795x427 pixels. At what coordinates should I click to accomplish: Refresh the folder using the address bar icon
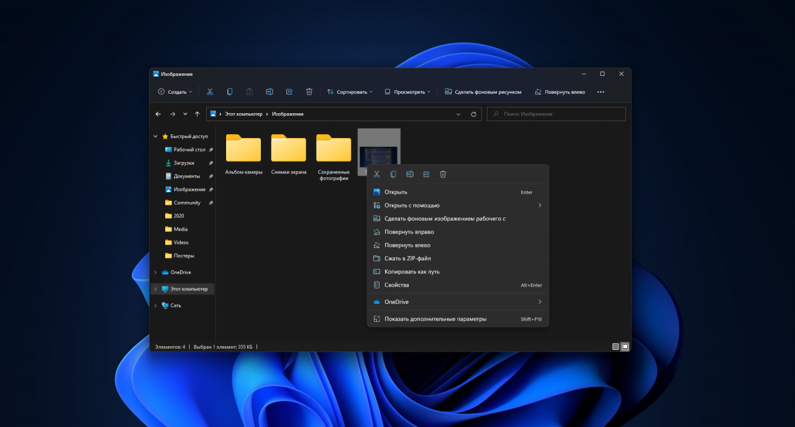474,114
